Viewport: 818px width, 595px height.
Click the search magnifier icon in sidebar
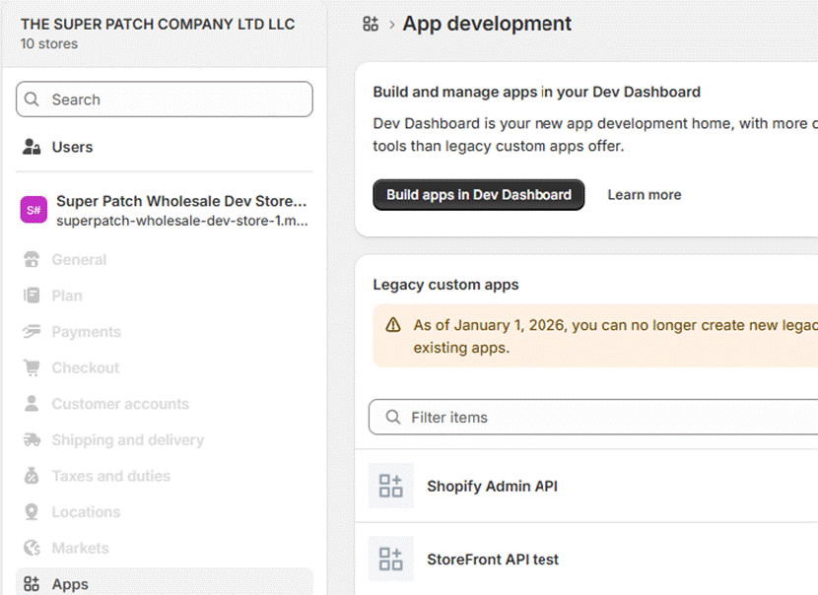click(x=32, y=99)
